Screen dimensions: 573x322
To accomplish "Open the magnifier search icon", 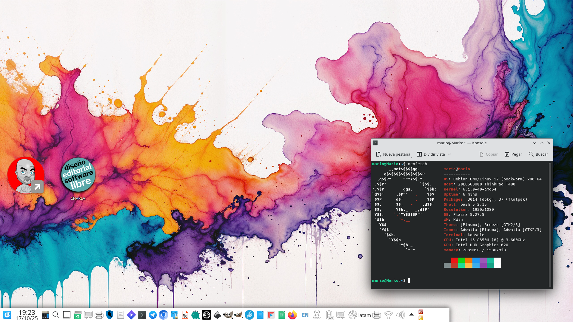I will 56,315.
